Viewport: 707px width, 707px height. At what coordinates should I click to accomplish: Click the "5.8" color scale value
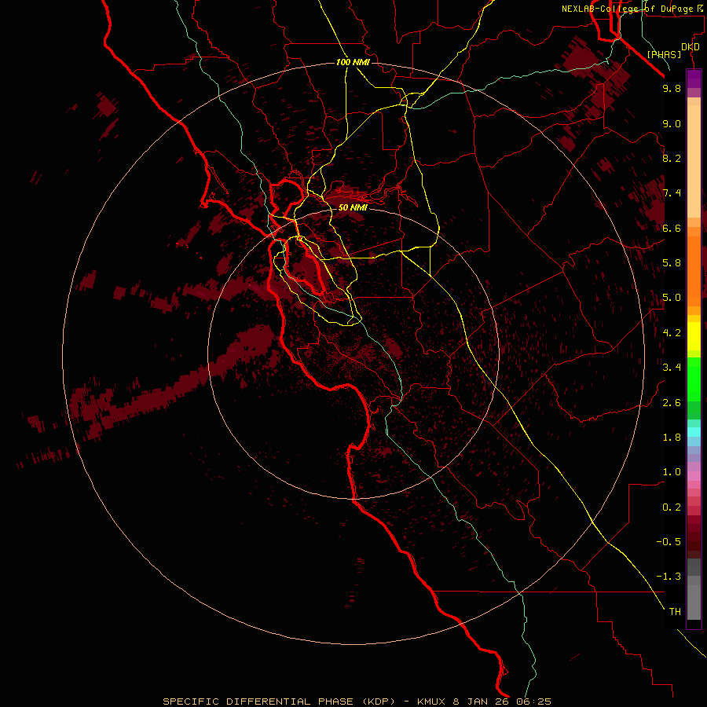[672, 263]
